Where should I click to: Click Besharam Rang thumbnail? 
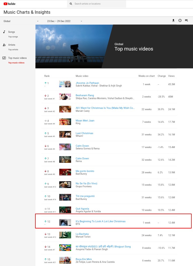(x=65, y=96)
